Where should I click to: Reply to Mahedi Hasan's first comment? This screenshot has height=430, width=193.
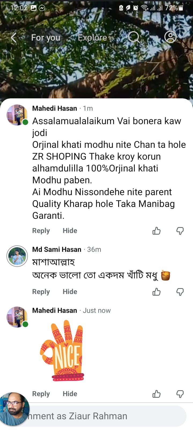click(x=41, y=231)
